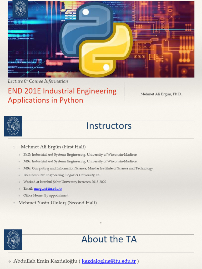Click 'Mehmet Yasin Ulukuş (Second Half)' item
Viewport: 202px width, 269px height.
pyautogui.click(x=58, y=203)
